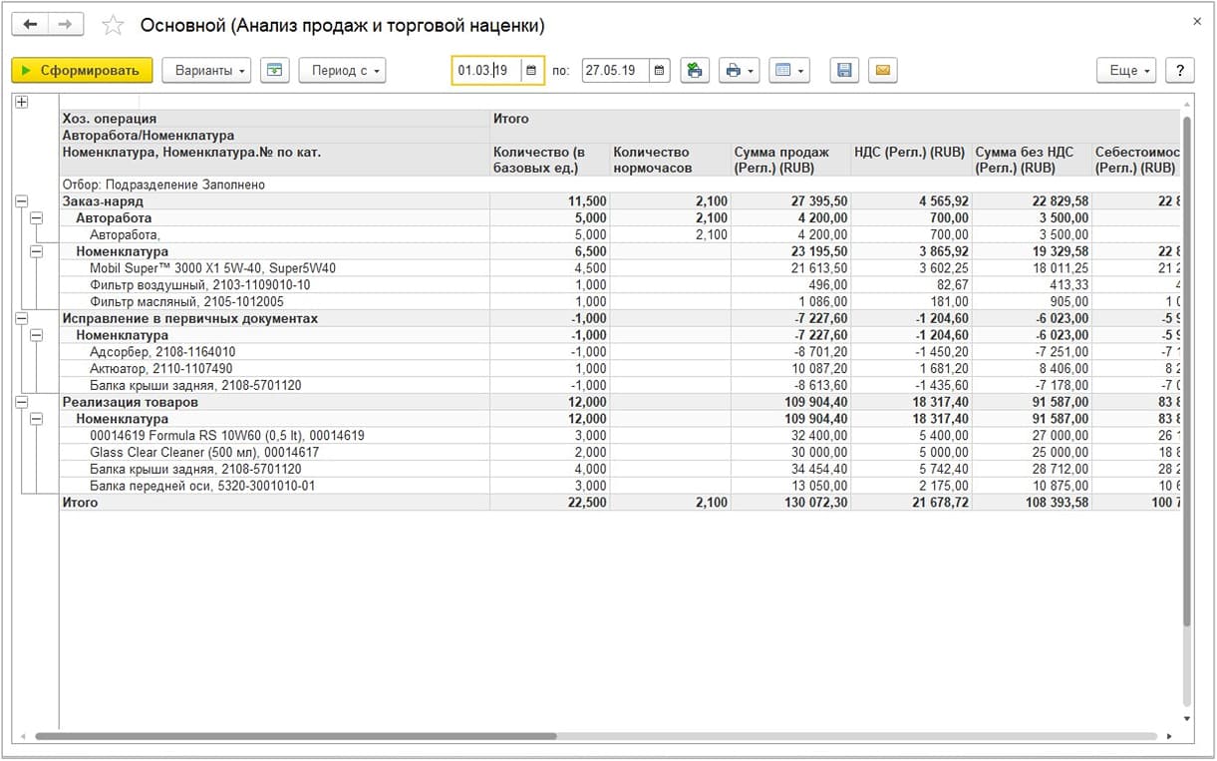This screenshot has width=1217, height=761.
Task: Click the Отбор: Подразделение Заполнено line
Action: [x=163, y=185]
